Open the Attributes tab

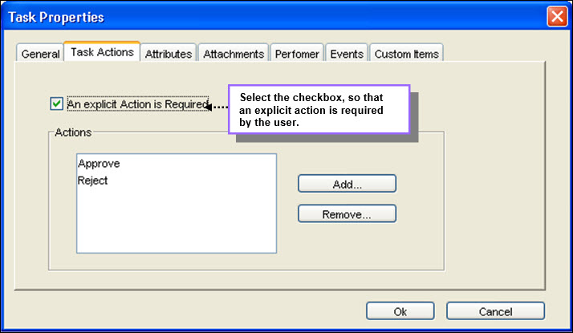169,54
